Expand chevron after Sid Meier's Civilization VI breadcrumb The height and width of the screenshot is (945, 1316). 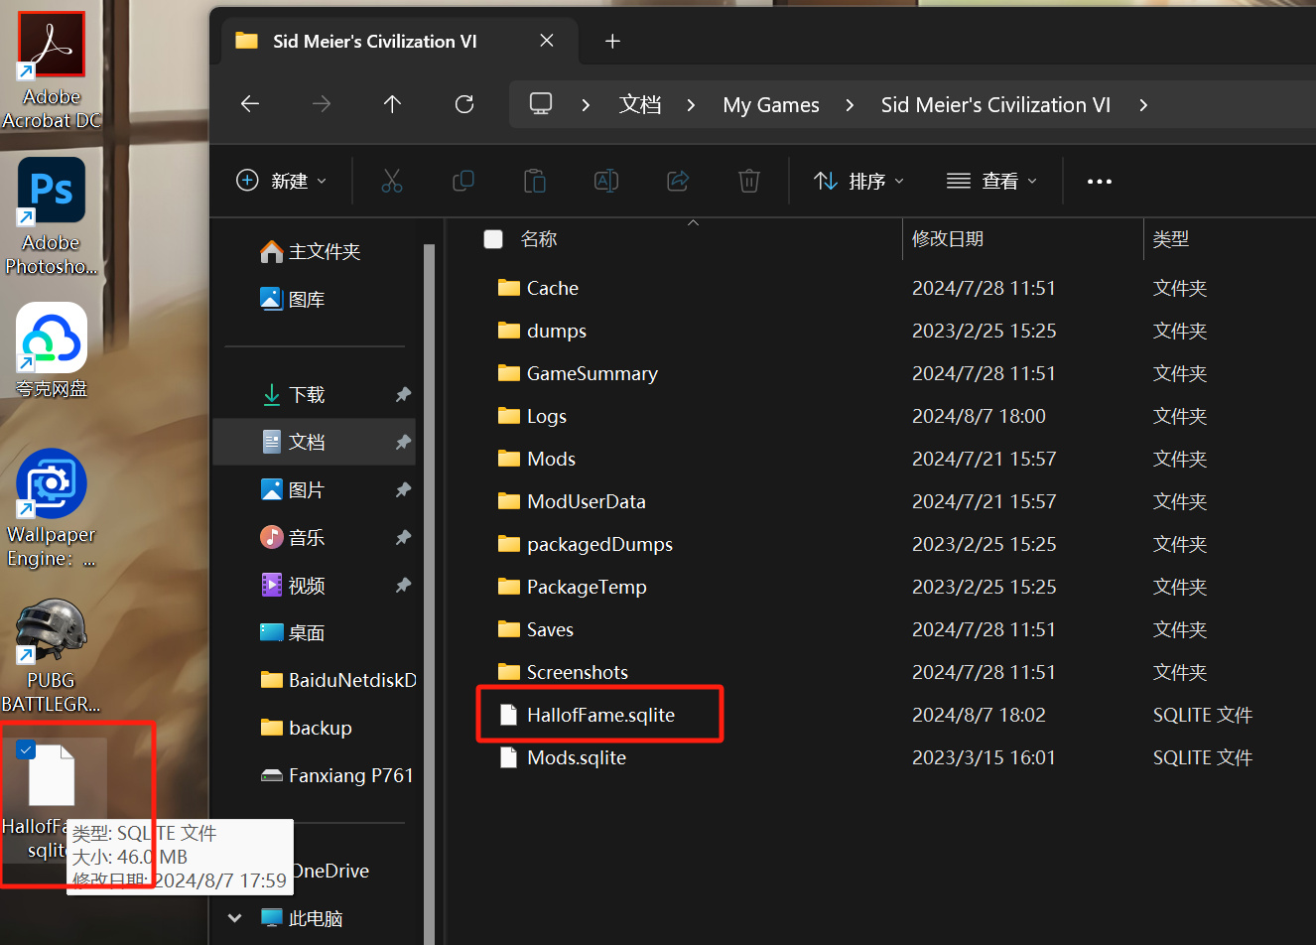(x=1143, y=105)
